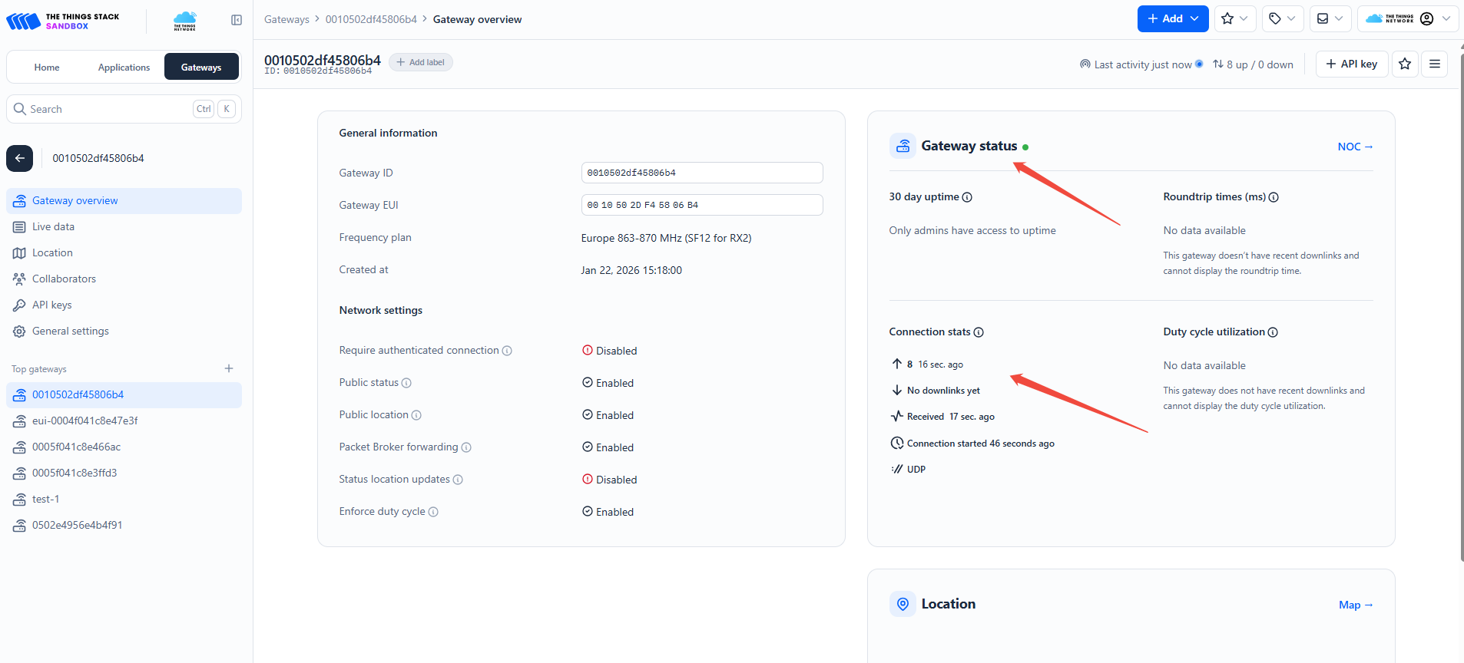The image size is (1464, 663).
Task: Open Live data in the sidebar
Action: click(x=53, y=226)
